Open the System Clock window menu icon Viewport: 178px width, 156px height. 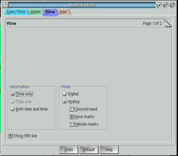coord(5,5)
